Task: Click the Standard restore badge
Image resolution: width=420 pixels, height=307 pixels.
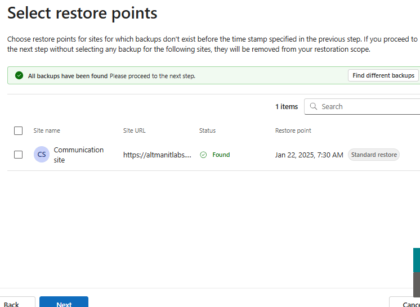Action: tap(374, 155)
